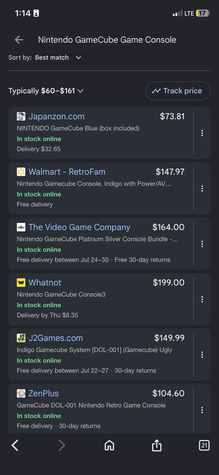Expand the Typically $60–$161 price range
This screenshot has height=475, width=219.
[46, 91]
